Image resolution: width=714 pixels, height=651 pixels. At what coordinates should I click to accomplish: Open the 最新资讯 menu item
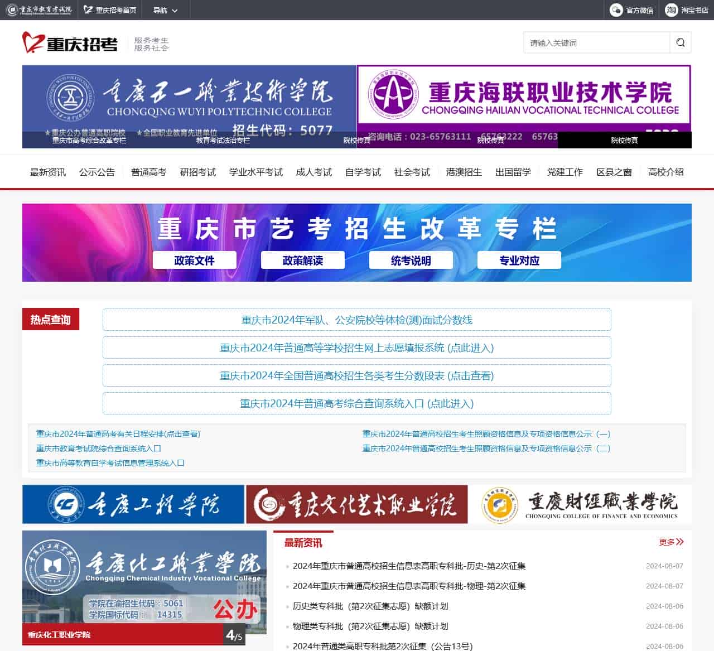48,172
